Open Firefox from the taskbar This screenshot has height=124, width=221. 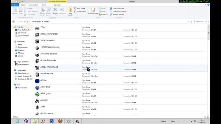tap(60, 121)
